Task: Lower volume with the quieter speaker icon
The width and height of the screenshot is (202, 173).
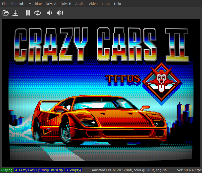Action: (x=49, y=13)
